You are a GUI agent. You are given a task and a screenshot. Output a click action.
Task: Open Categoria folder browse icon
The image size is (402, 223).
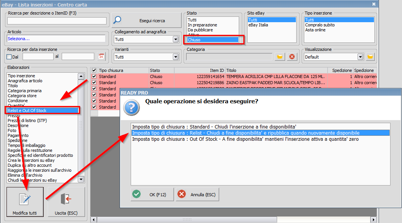point(280,57)
